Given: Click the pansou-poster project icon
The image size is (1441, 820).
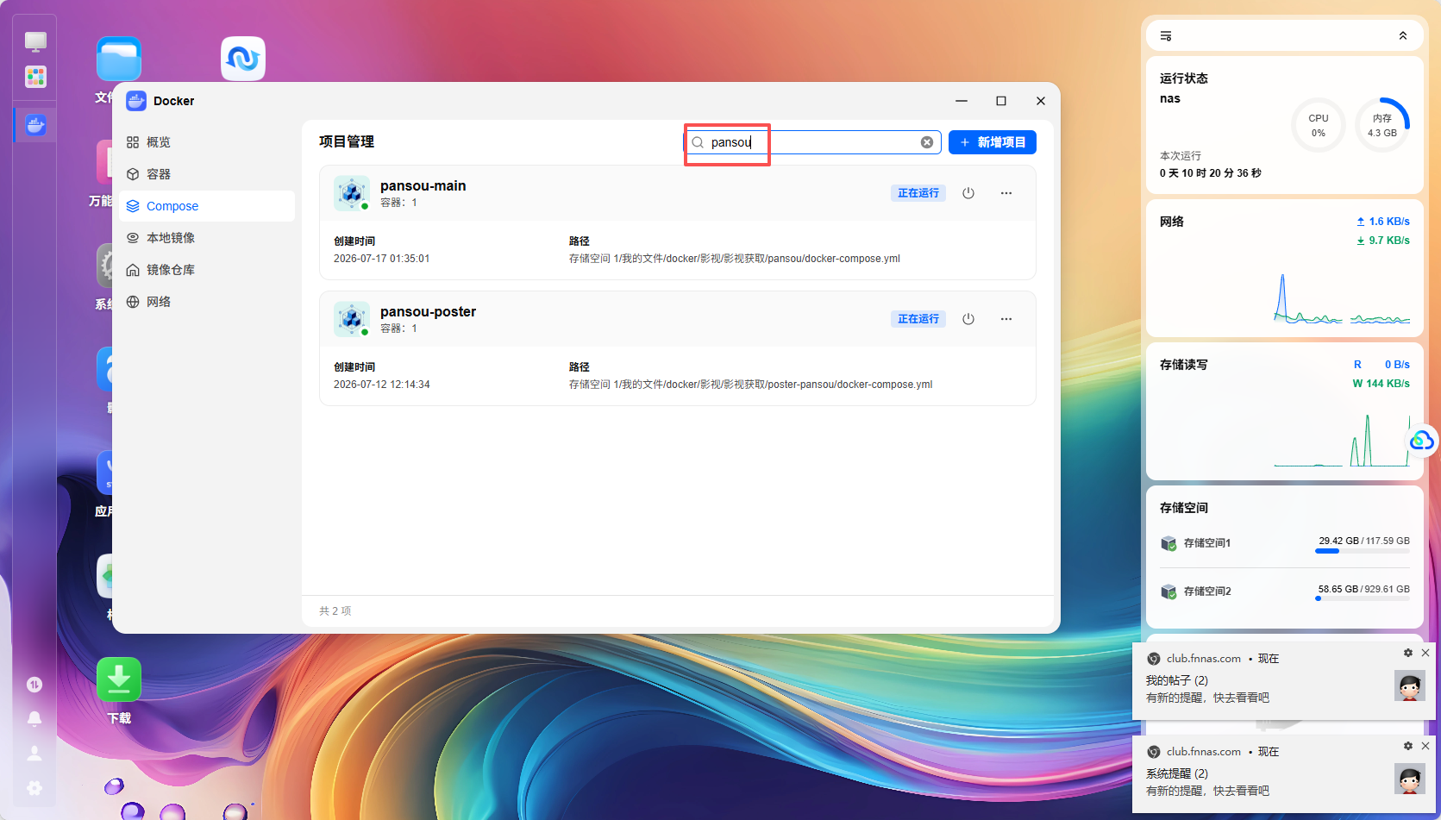Looking at the screenshot, I should 352,319.
